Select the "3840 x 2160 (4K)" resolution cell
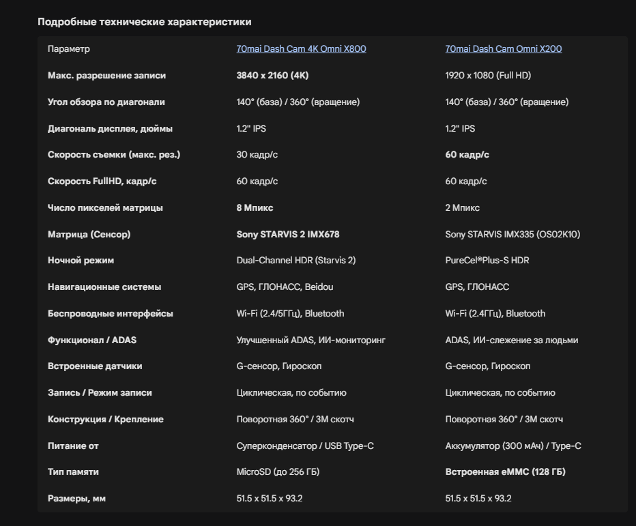The width and height of the screenshot is (636, 526). pos(277,76)
